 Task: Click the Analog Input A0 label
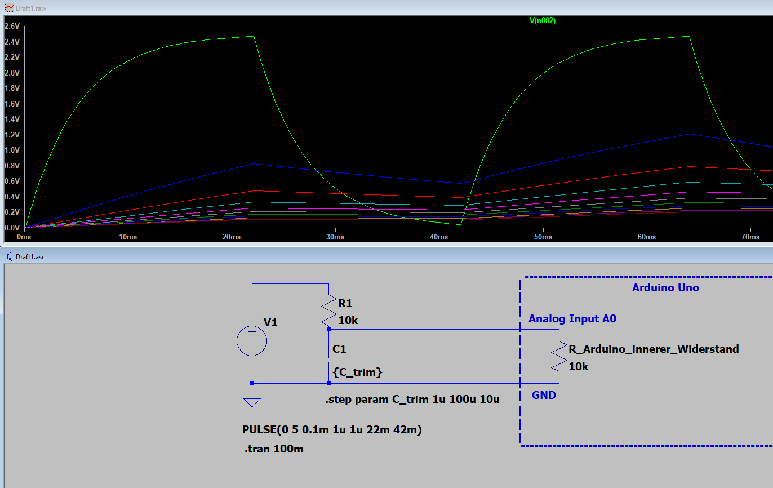click(572, 319)
